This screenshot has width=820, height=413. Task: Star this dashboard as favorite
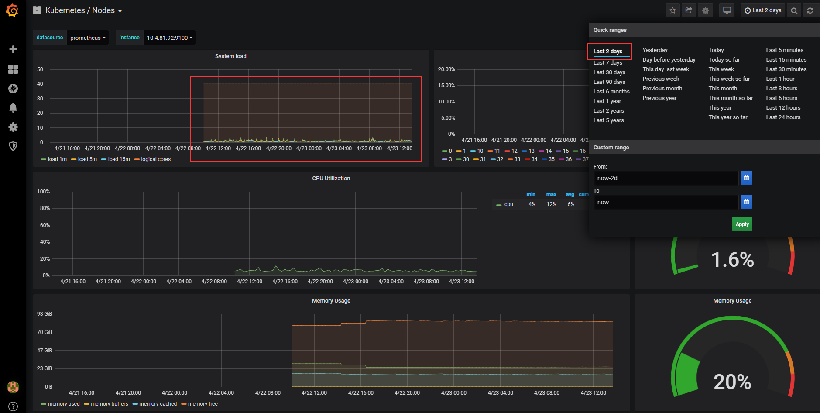(x=672, y=10)
